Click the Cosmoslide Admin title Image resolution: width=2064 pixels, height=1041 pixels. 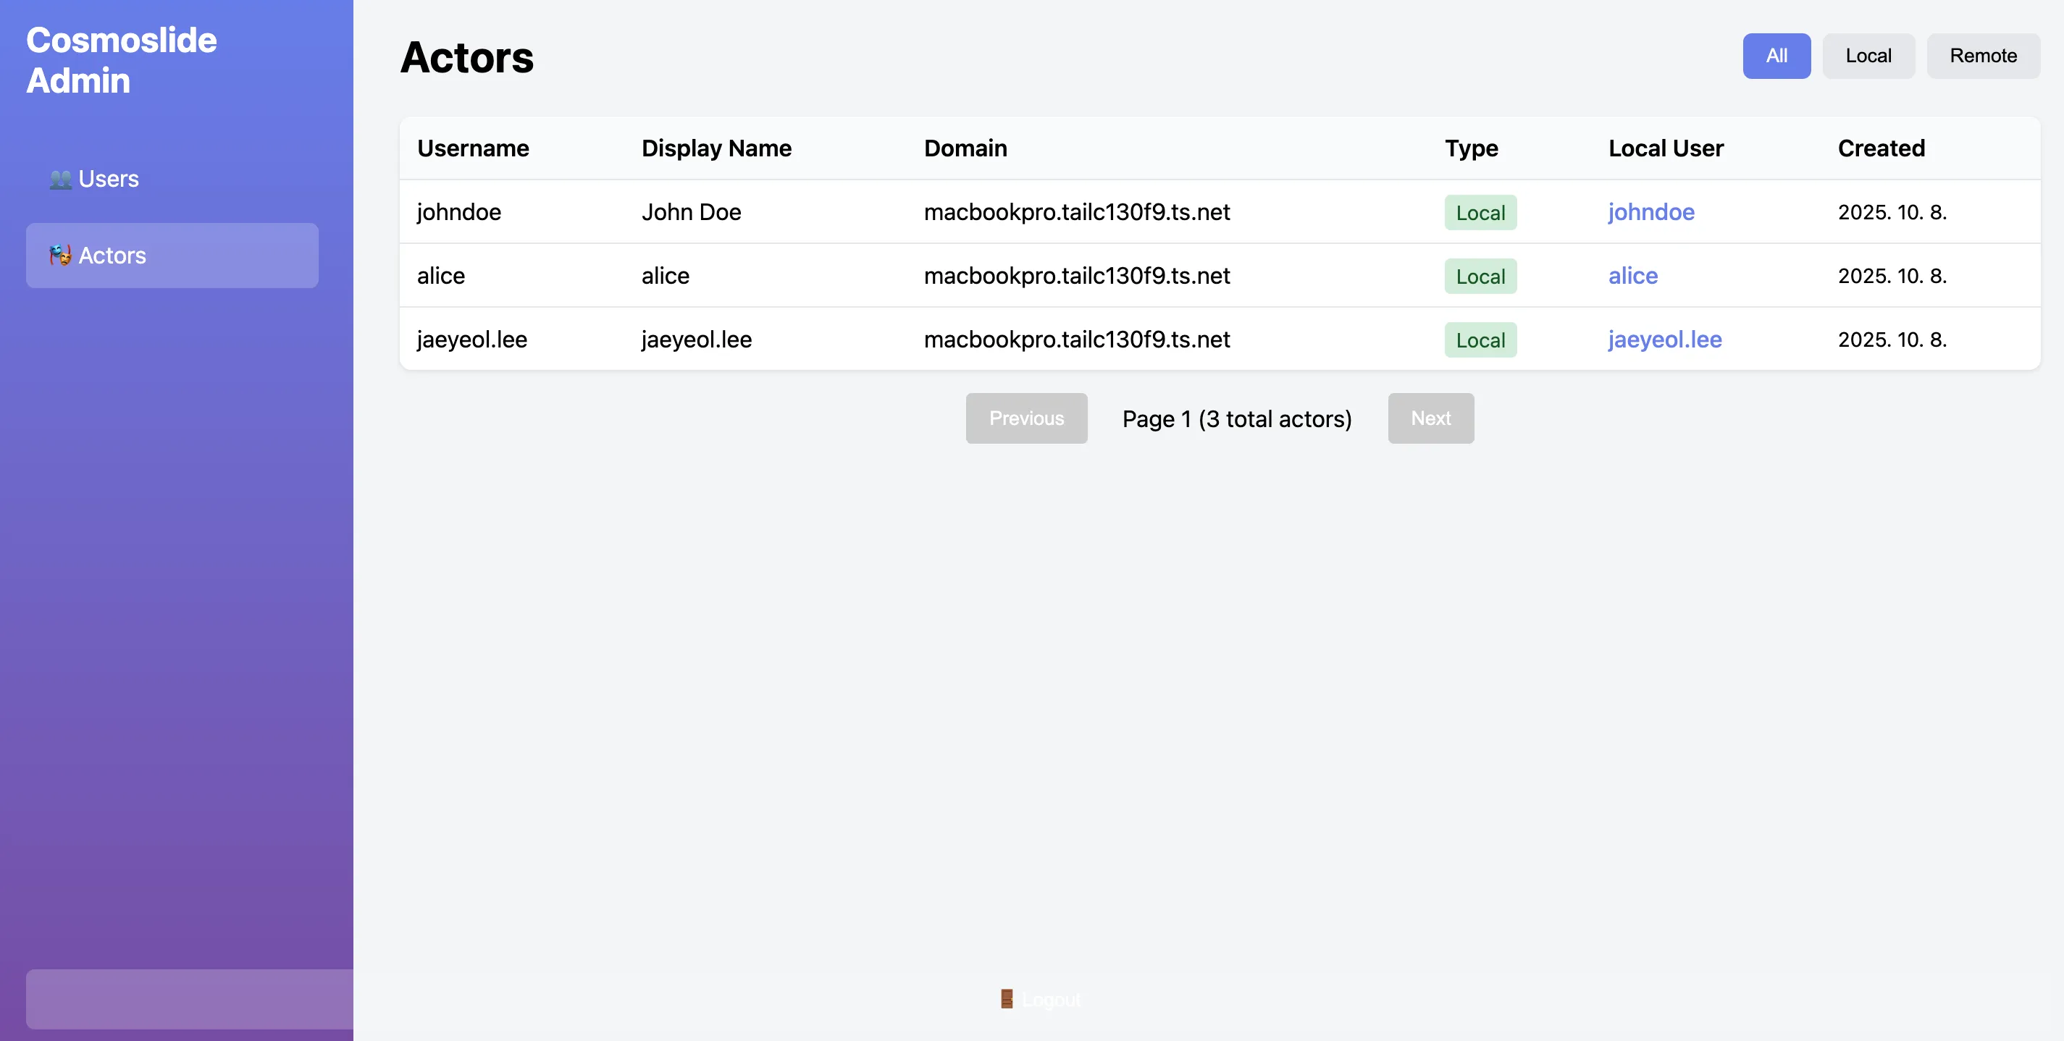pos(121,60)
